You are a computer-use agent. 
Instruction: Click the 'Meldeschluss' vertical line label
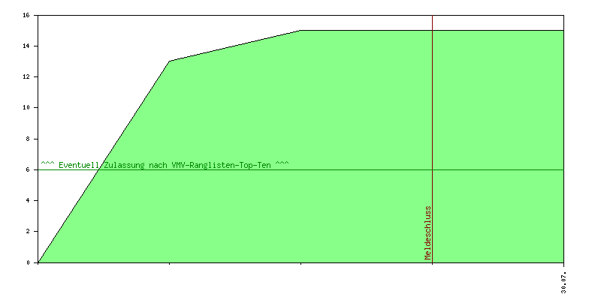coord(427,233)
